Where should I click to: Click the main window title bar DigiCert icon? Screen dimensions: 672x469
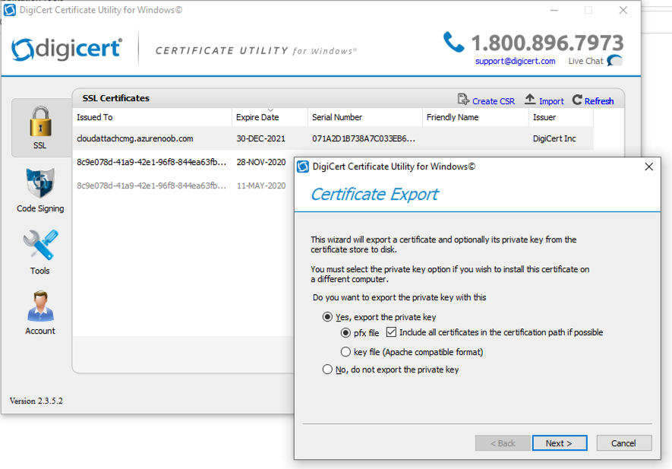[9, 10]
